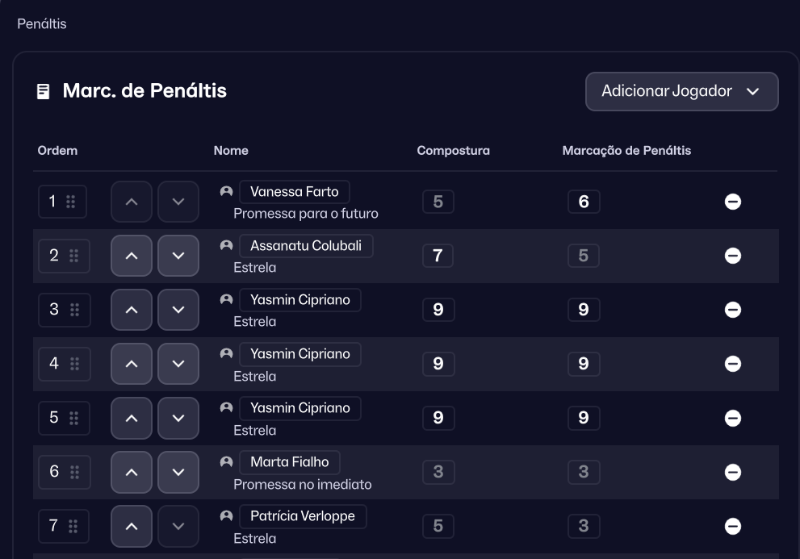Click the drag grip for order 5
This screenshot has width=800, height=559.
74,418
